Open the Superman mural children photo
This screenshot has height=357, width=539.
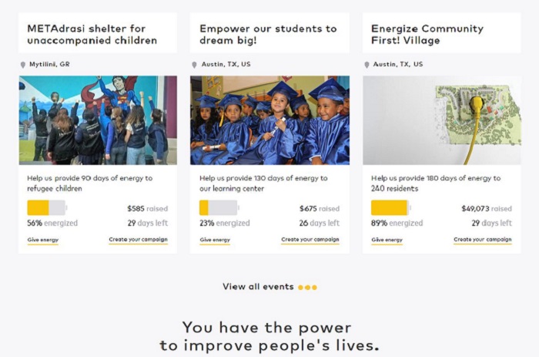[x=98, y=120]
